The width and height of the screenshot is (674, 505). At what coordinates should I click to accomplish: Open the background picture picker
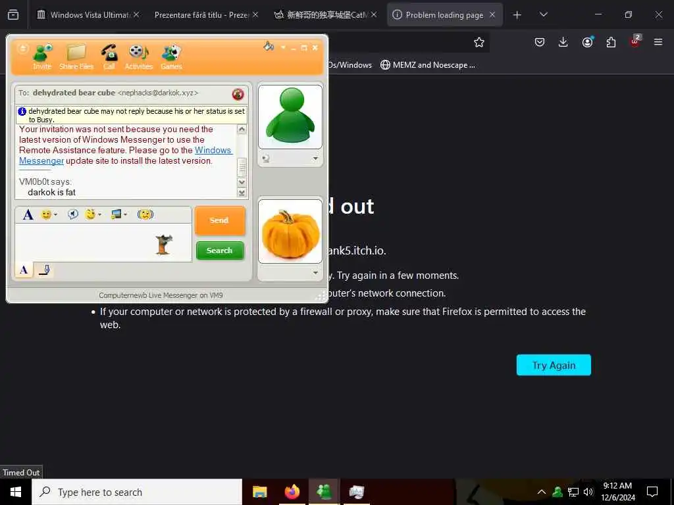[118, 214]
